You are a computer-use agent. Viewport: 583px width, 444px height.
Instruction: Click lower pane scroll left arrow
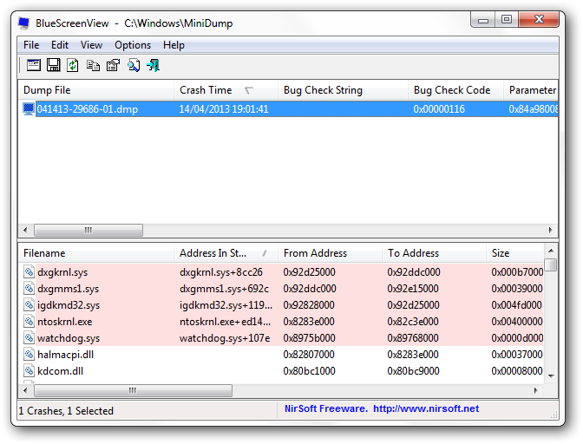point(25,390)
